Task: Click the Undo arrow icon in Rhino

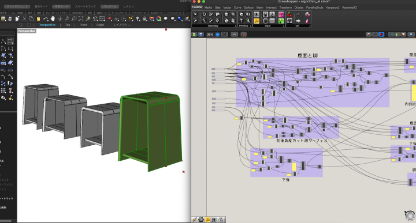Action: [46, 18]
